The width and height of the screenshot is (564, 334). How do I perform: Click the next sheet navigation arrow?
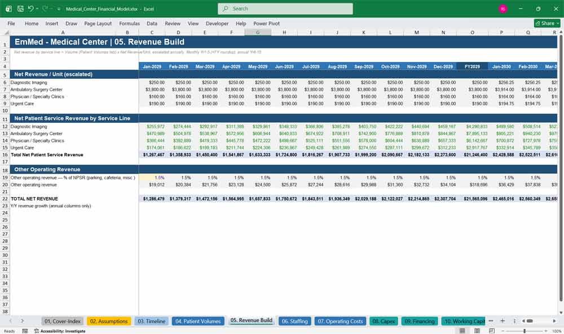[x=23, y=320]
